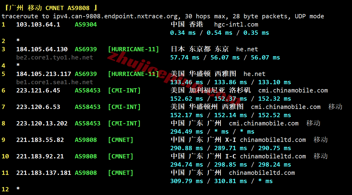Screen dimensions: 352x195
Task: Select hostname hgc-intl.com
Action: click(x=236, y=24)
